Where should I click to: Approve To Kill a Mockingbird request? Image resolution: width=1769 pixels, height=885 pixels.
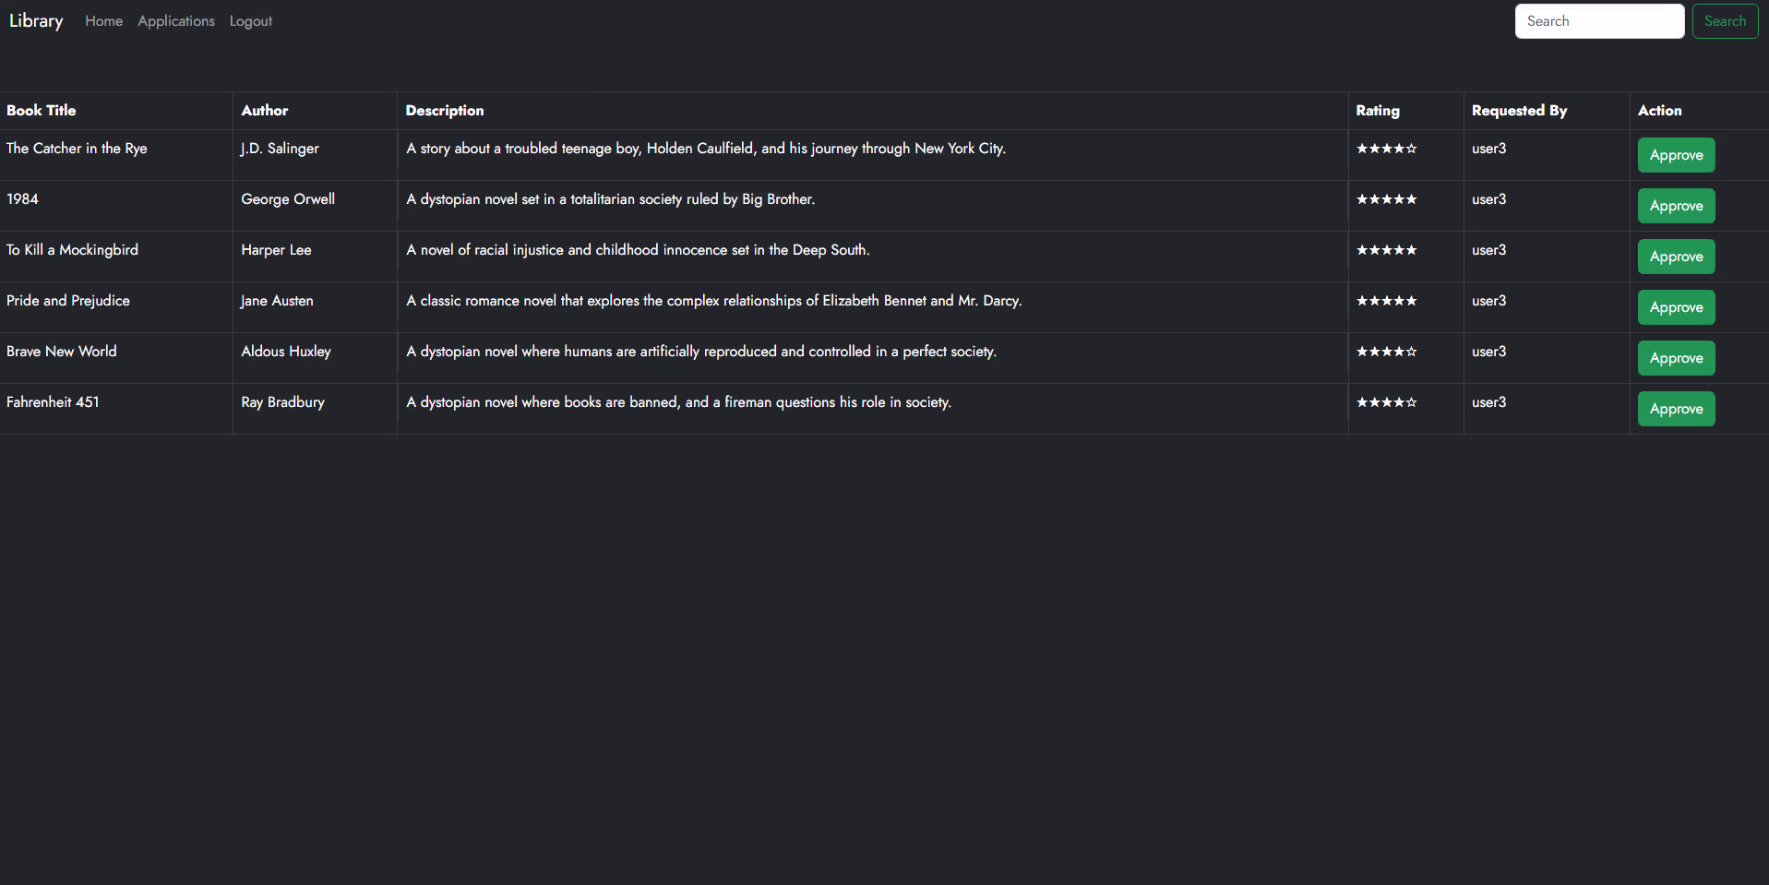pyautogui.click(x=1675, y=257)
